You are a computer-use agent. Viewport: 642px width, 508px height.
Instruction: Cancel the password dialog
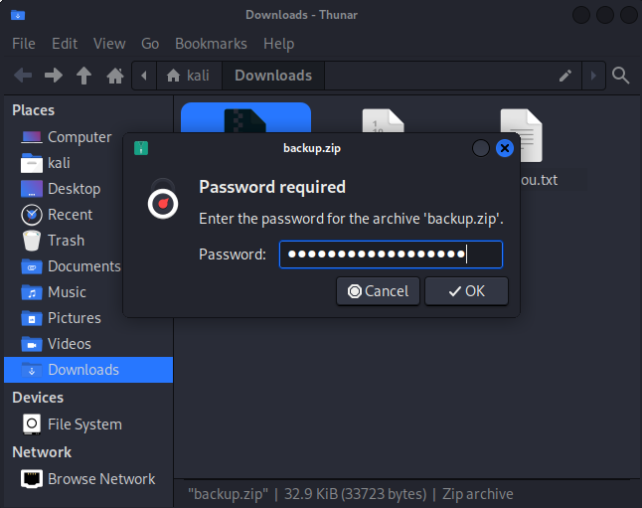378,291
